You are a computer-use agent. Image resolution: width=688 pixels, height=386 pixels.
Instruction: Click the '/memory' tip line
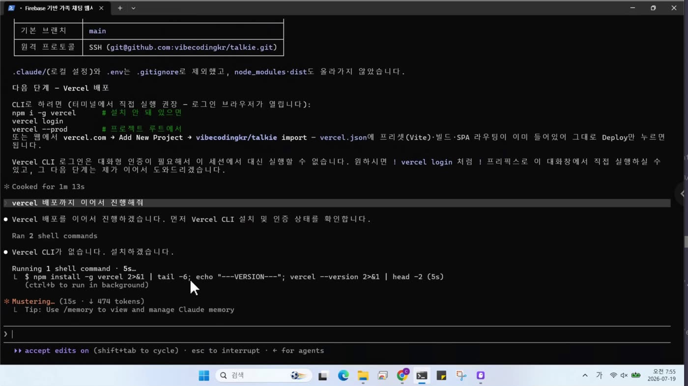pos(129,310)
